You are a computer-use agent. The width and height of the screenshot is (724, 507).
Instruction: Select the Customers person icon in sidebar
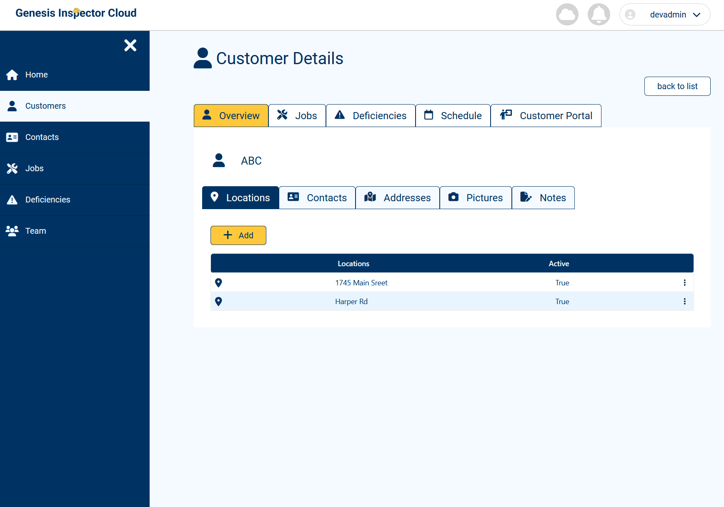tap(12, 106)
